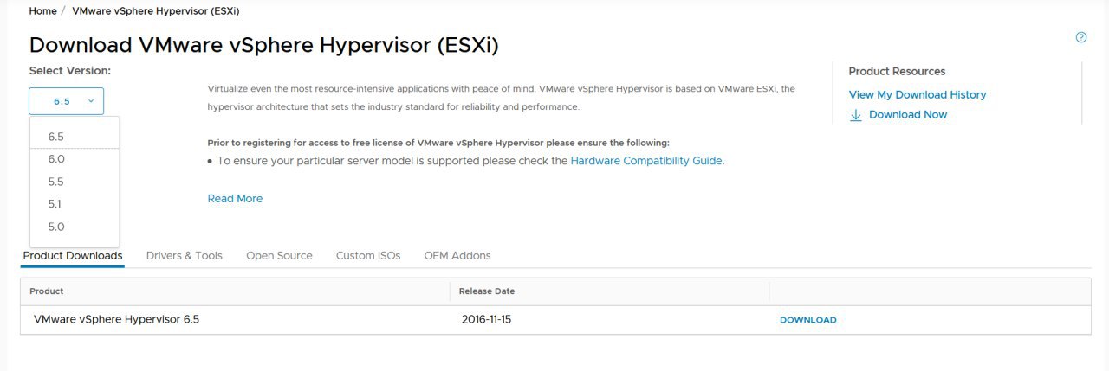Open the Custom ISOs tab

368,256
